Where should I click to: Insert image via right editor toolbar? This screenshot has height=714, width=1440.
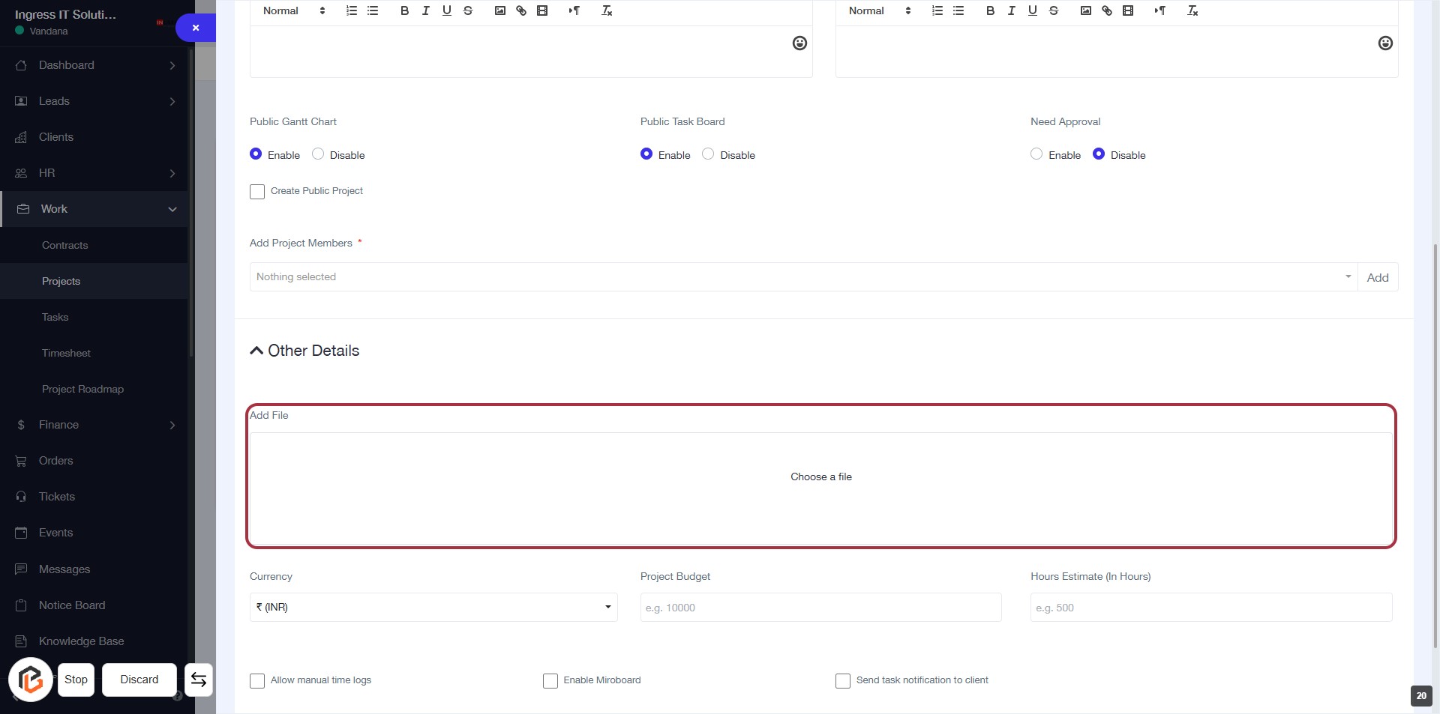tap(1085, 10)
